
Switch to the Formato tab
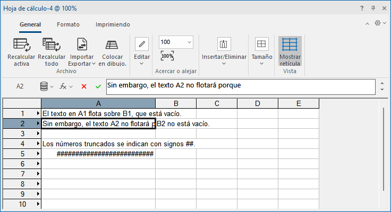click(x=68, y=24)
